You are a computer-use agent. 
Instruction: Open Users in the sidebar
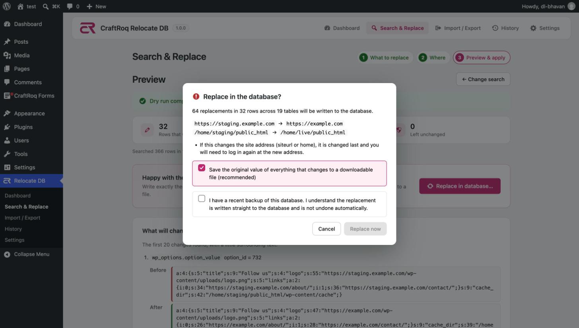(x=31, y=140)
